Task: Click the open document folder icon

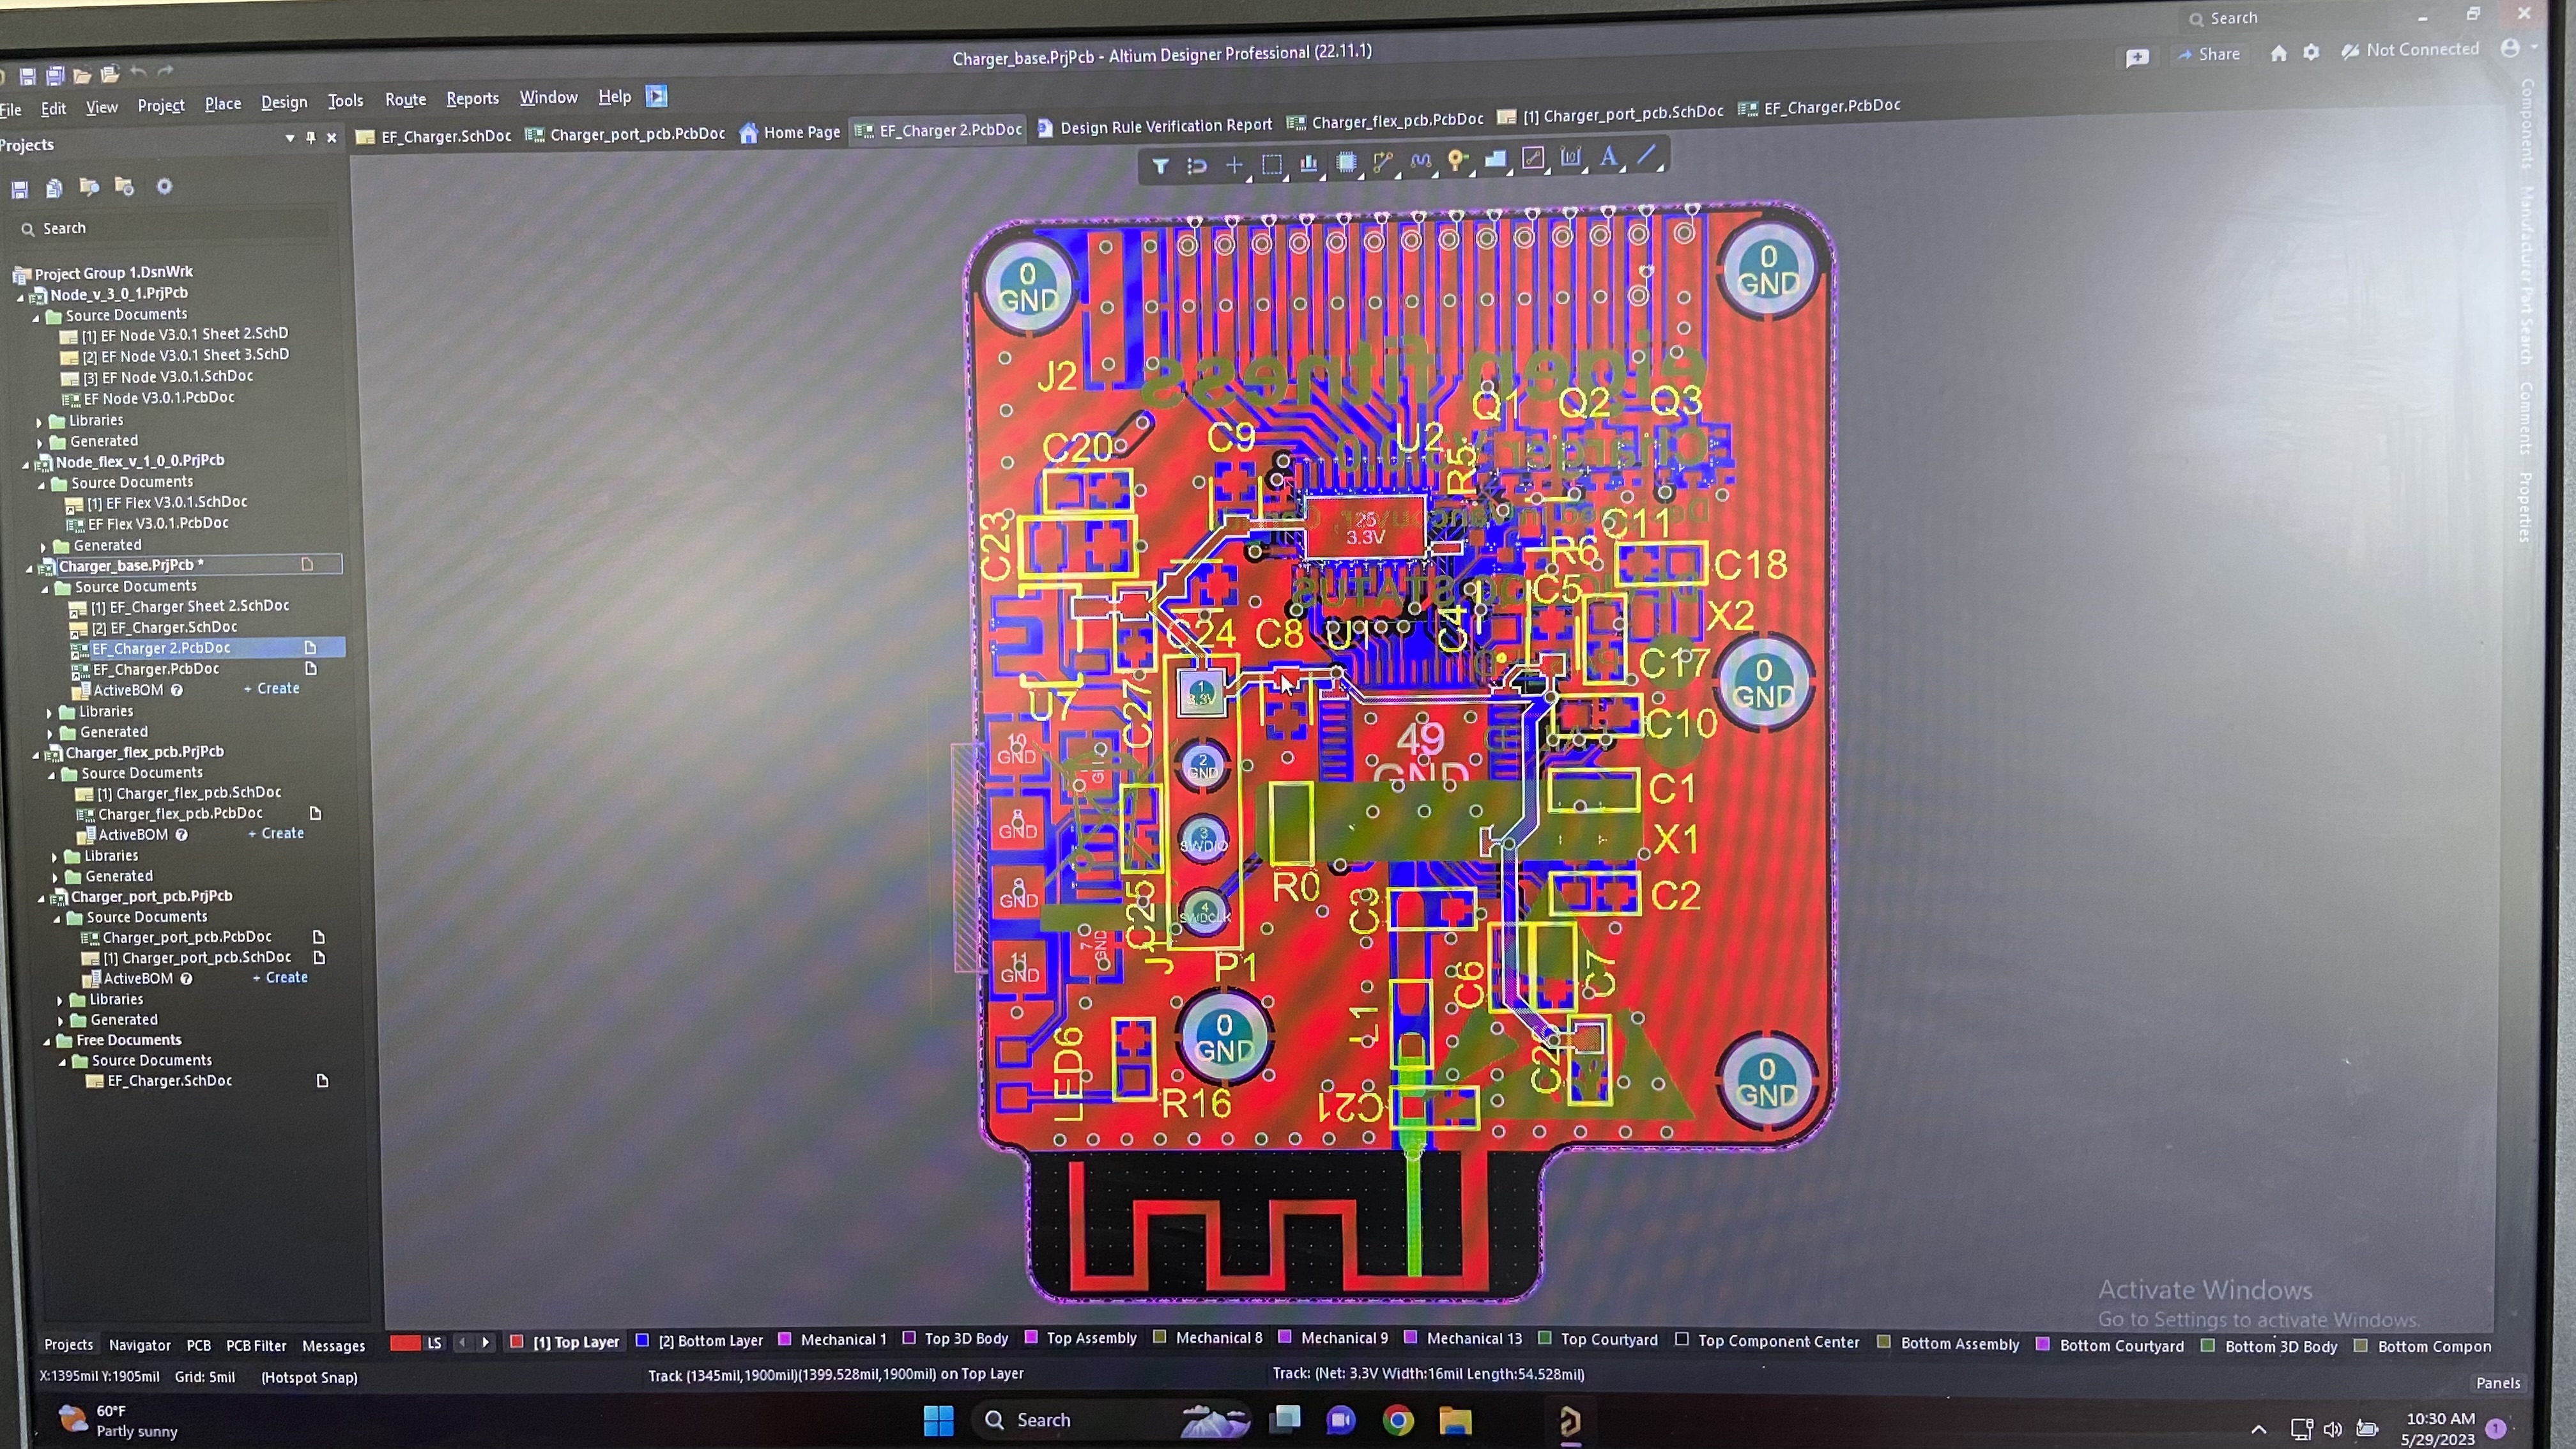Action: (x=82, y=75)
